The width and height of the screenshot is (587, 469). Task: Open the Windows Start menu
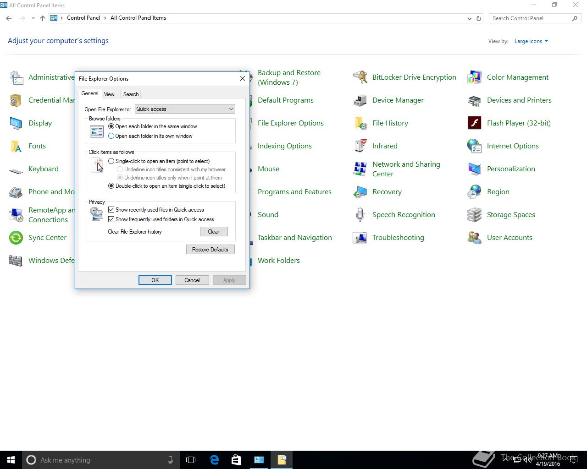(x=11, y=460)
